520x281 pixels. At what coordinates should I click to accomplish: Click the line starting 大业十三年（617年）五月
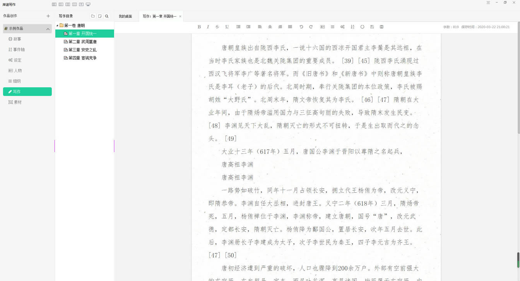(x=312, y=151)
